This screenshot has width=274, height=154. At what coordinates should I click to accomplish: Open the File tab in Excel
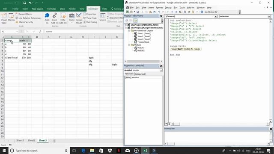tap(5, 9)
